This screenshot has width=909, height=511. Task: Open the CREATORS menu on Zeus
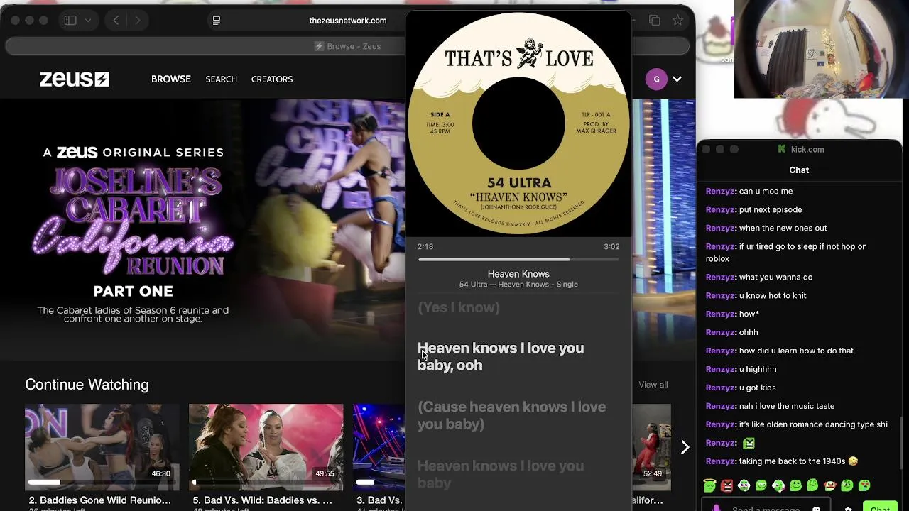(x=272, y=79)
